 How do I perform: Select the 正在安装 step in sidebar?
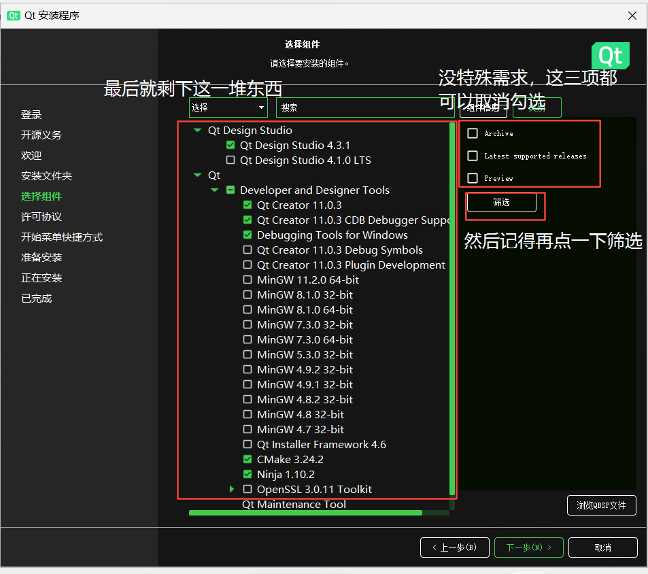[41, 277]
